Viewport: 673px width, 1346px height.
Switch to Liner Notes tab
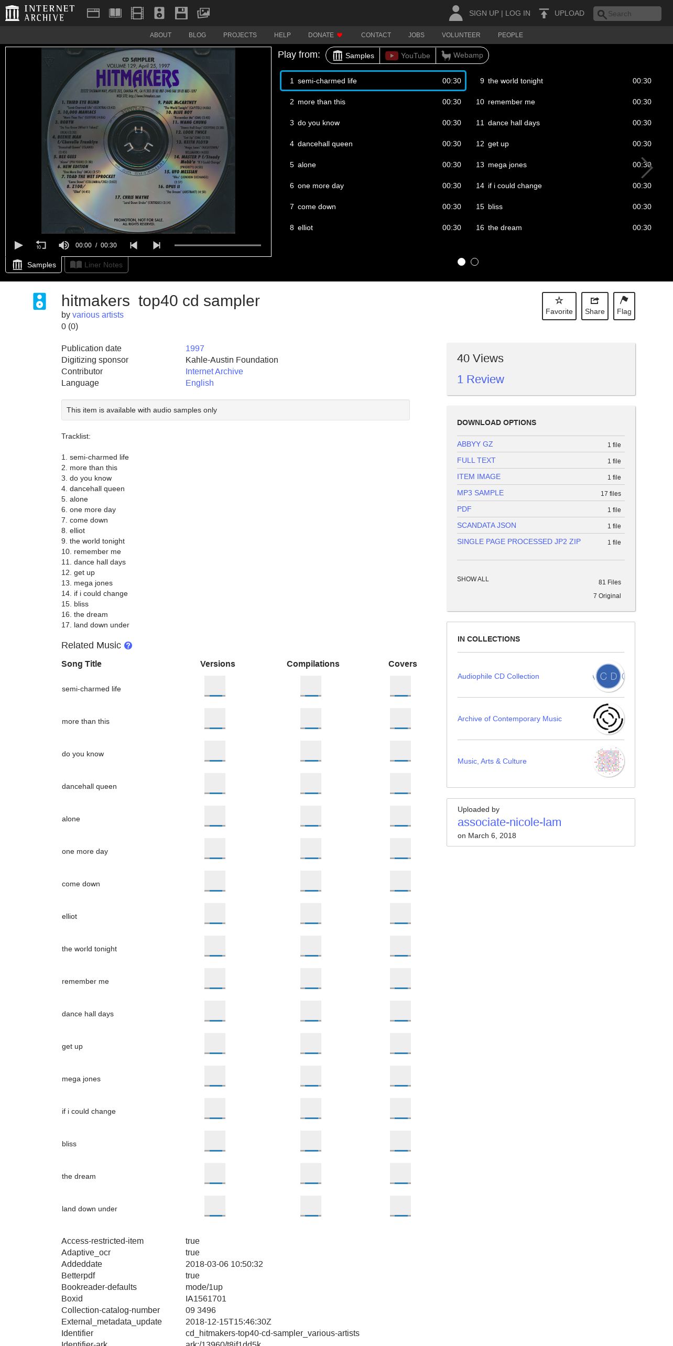click(x=96, y=265)
